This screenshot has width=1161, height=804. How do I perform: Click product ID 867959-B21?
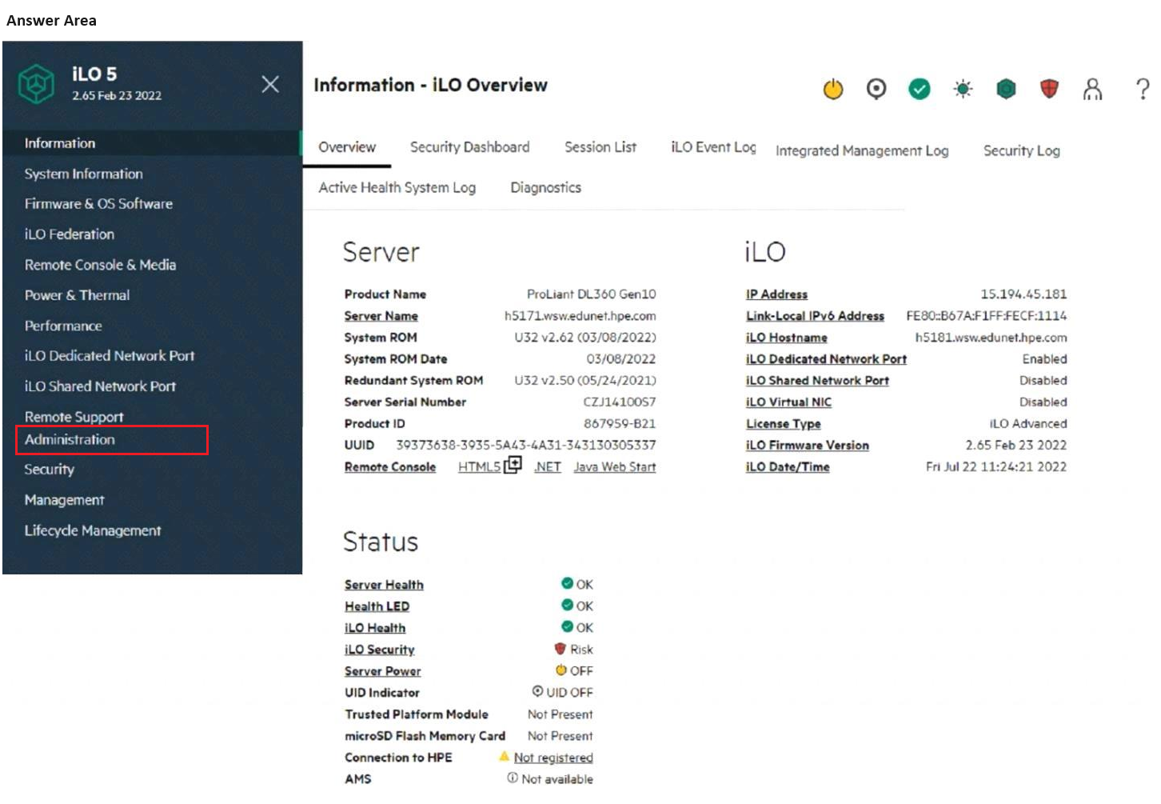click(620, 424)
